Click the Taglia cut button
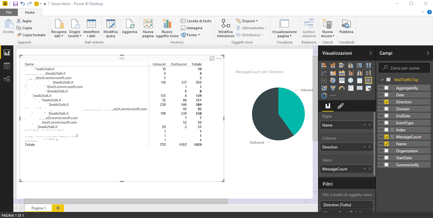 click(24, 21)
